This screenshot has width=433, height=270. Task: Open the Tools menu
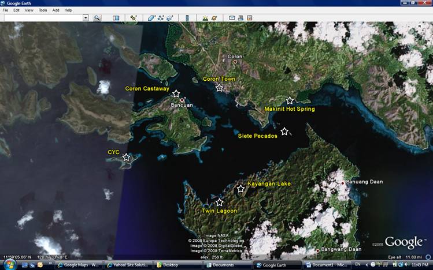click(x=43, y=10)
